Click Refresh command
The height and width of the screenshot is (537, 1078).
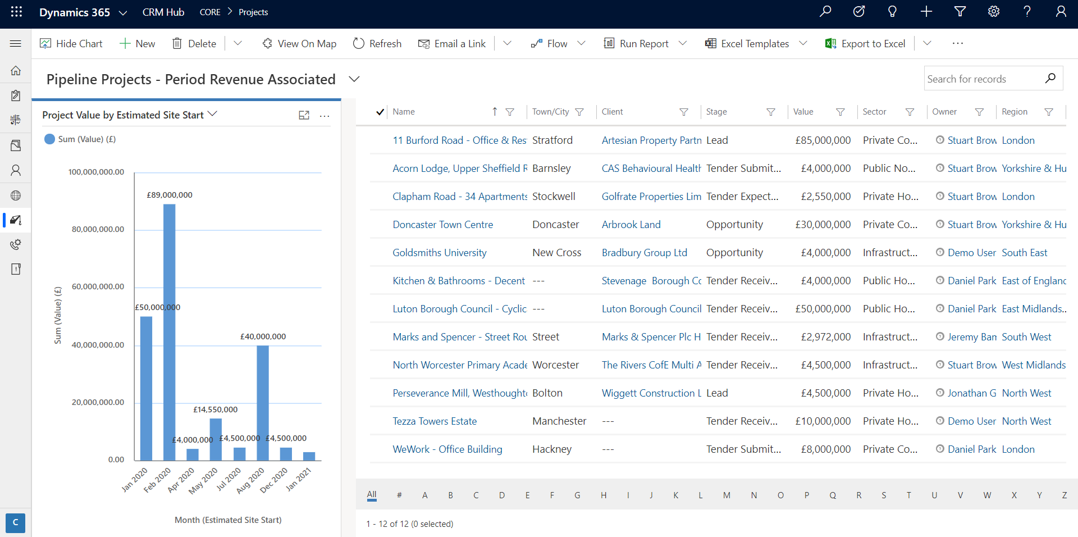click(x=377, y=43)
